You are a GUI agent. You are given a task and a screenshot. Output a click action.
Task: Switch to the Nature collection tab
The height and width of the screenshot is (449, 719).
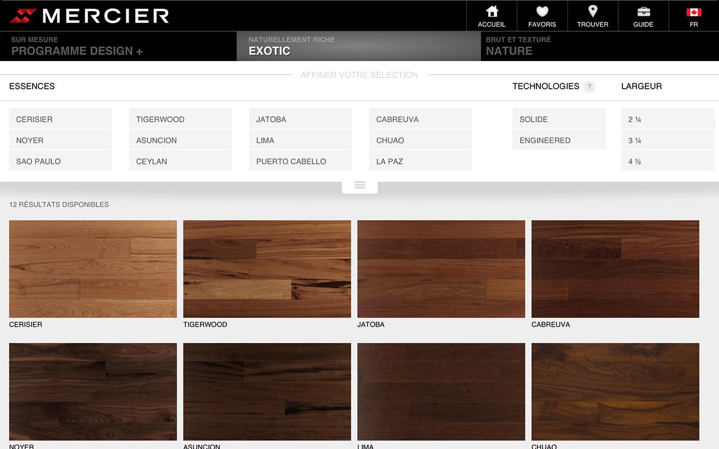pos(600,46)
